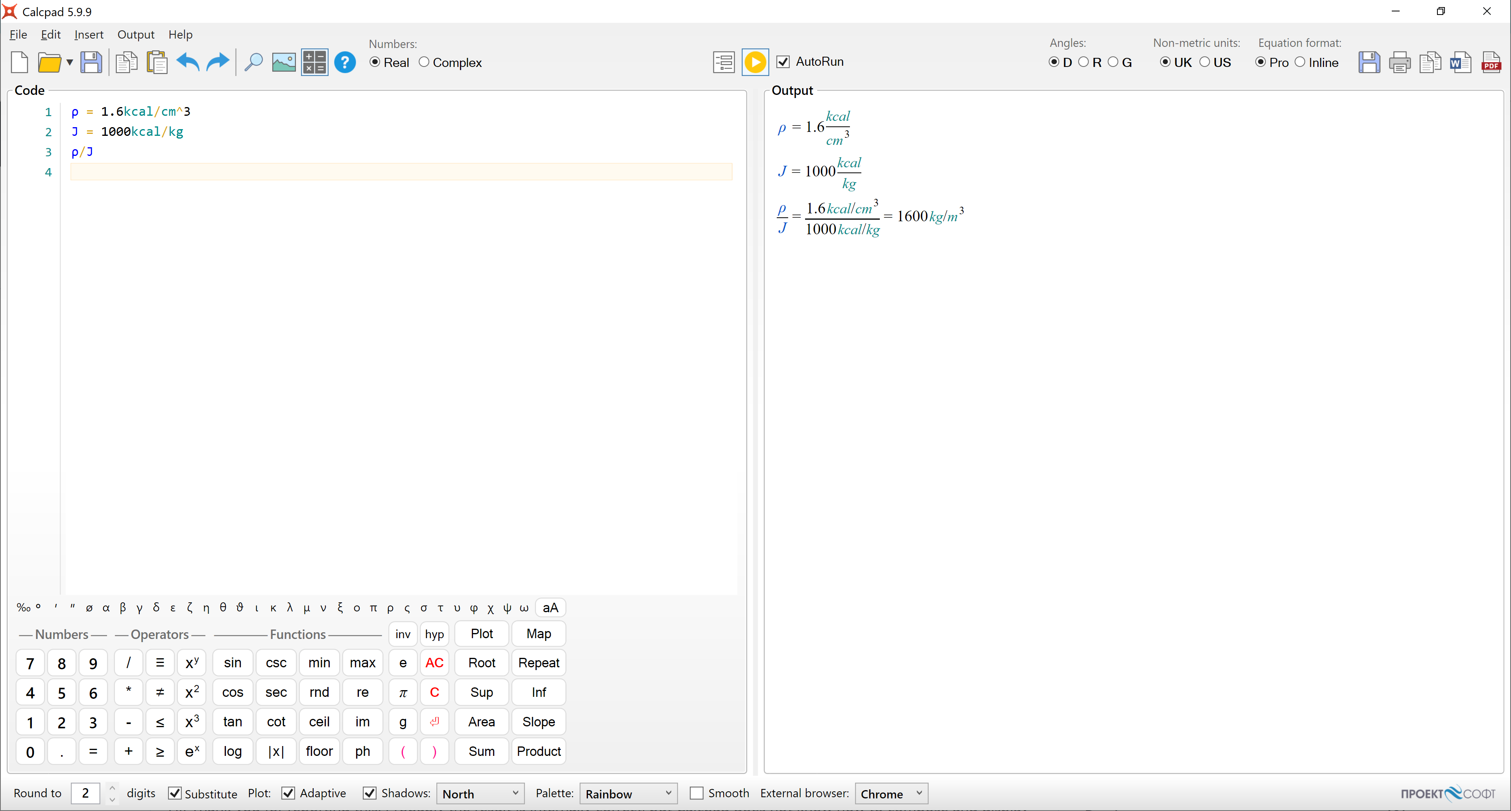Create a new file

tap(19, 62)
